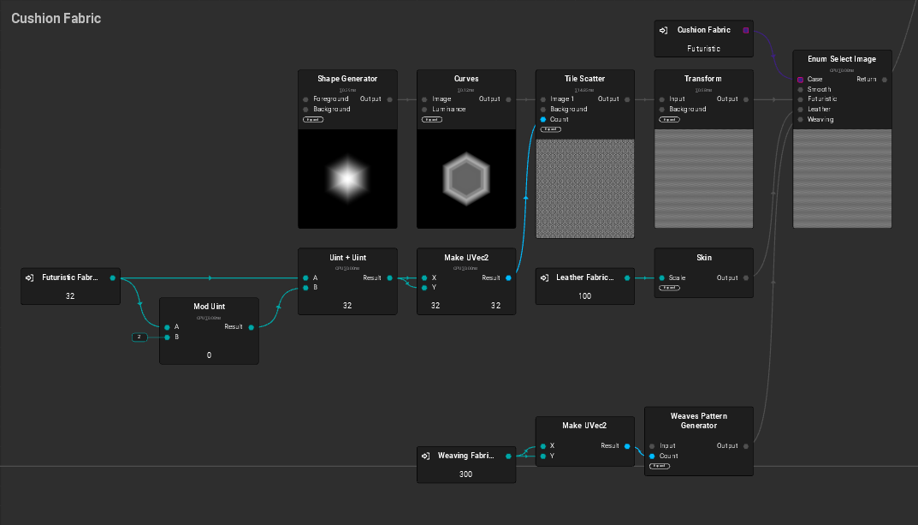The width and height of the screenshot is (918, 525).
Task: Click the Cushion Fabric input parameter icon
Action: [664, 30]
